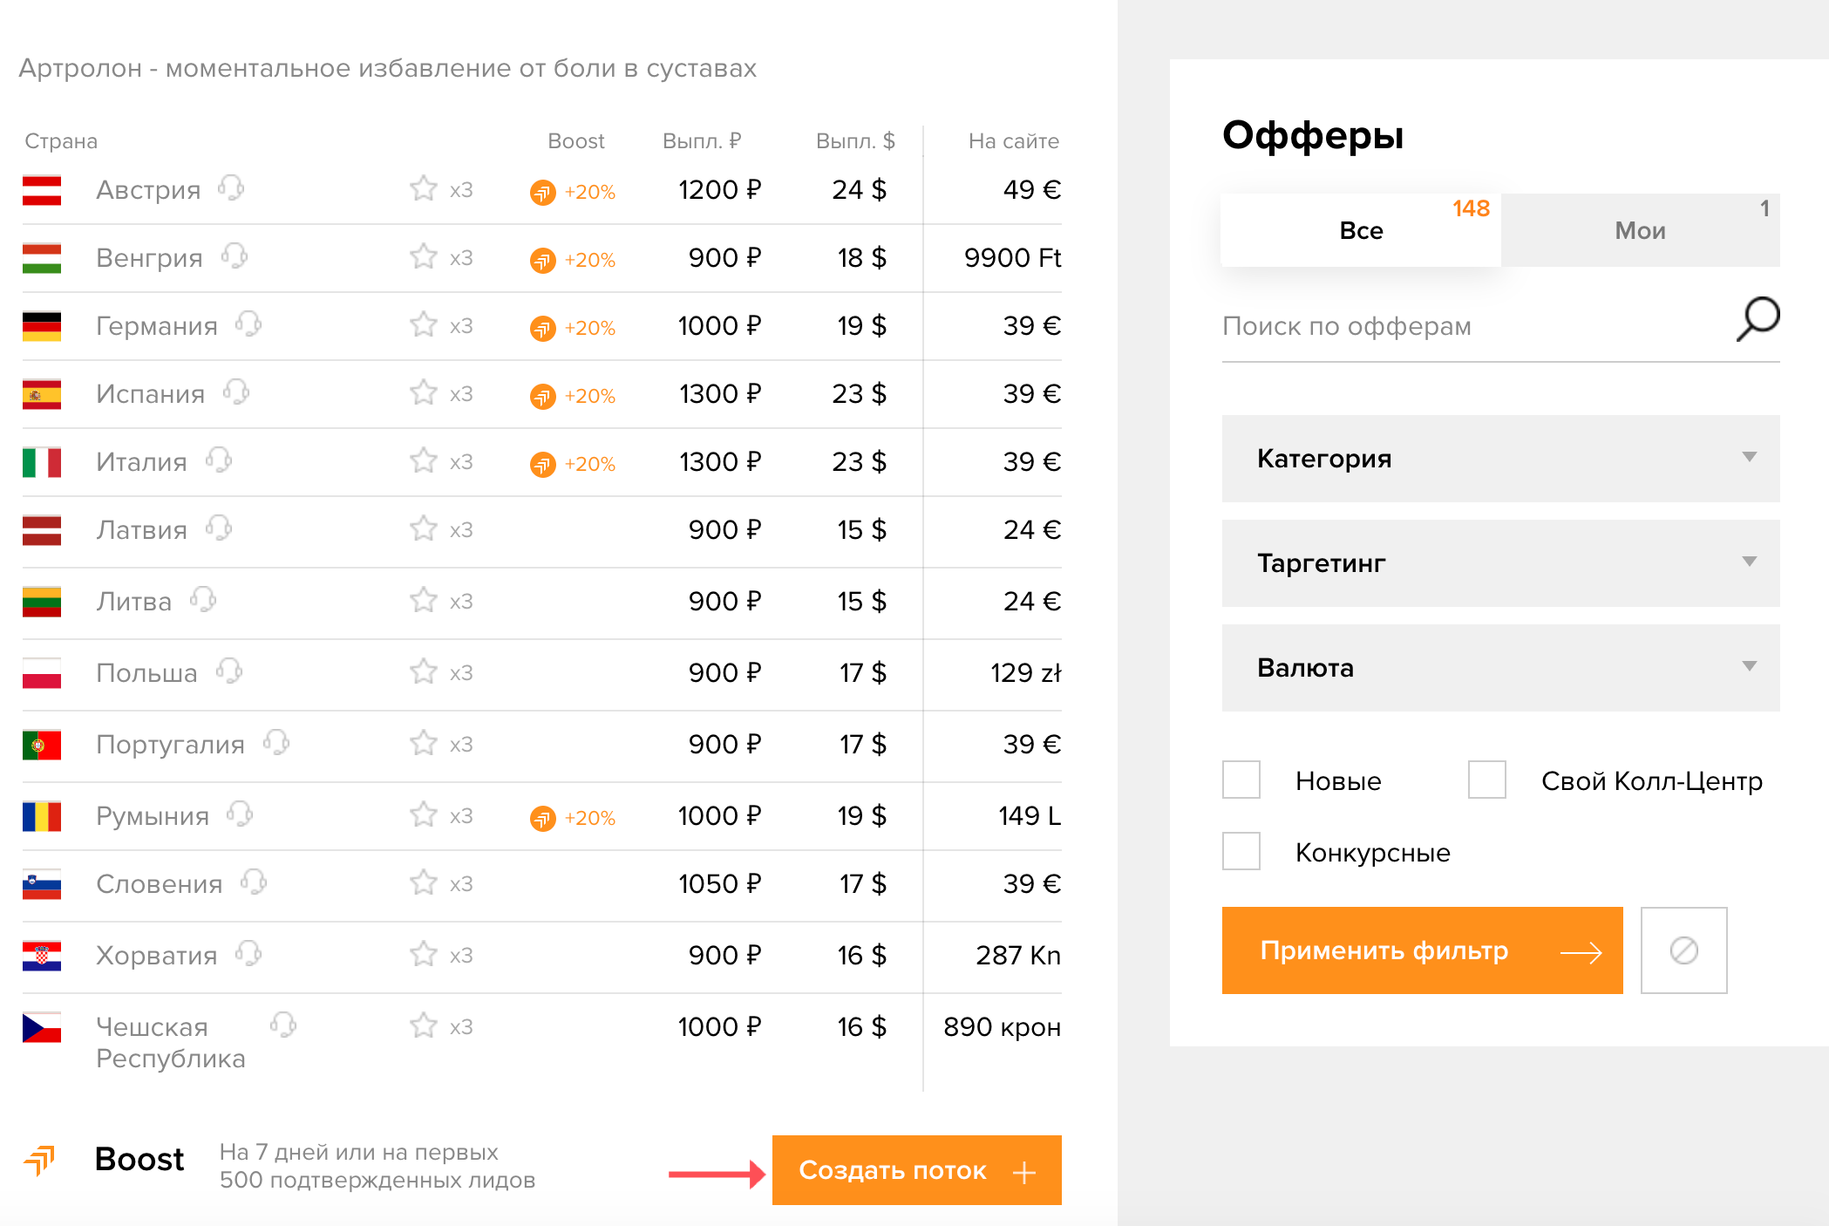Click the star icon in the Austria row

point(424,188)
